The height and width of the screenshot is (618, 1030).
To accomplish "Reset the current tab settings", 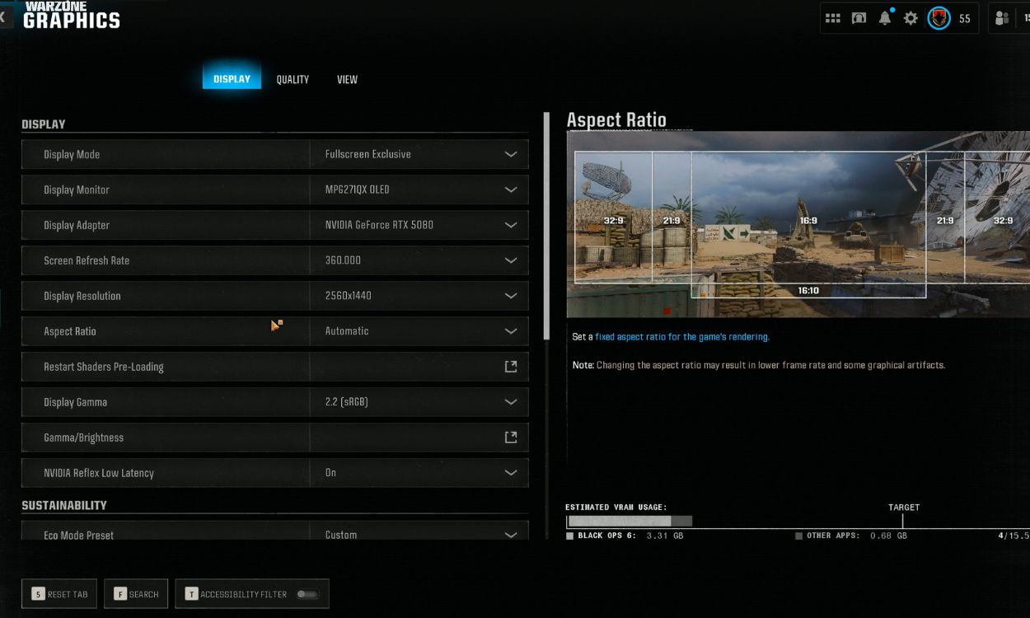I will pos(59,593).
